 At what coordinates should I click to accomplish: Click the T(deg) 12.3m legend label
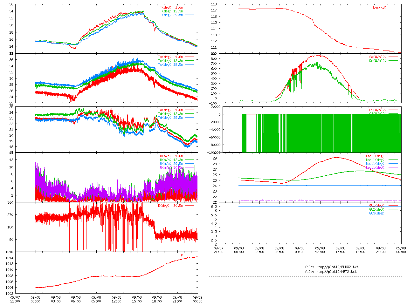coord(171,11)
